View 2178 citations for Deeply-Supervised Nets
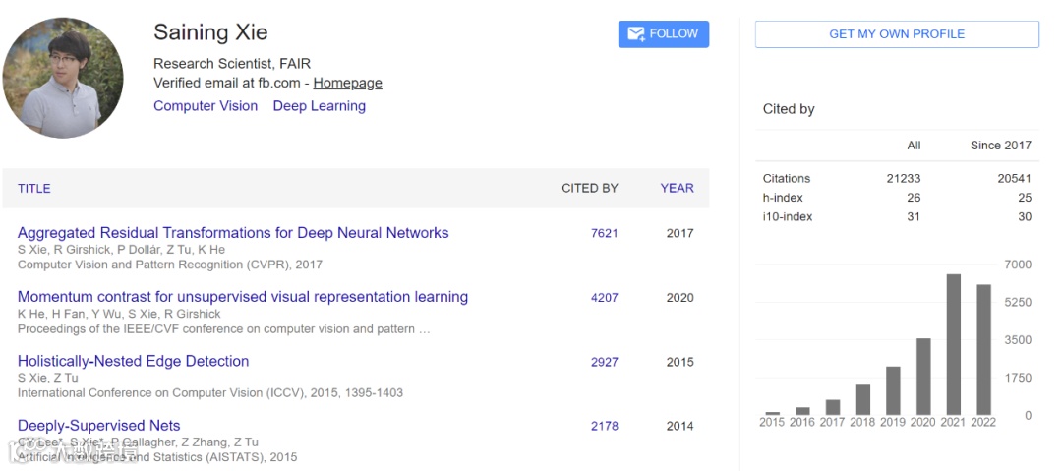Image resolution: width=1062 pixels, height=471 pixels. 605,426
